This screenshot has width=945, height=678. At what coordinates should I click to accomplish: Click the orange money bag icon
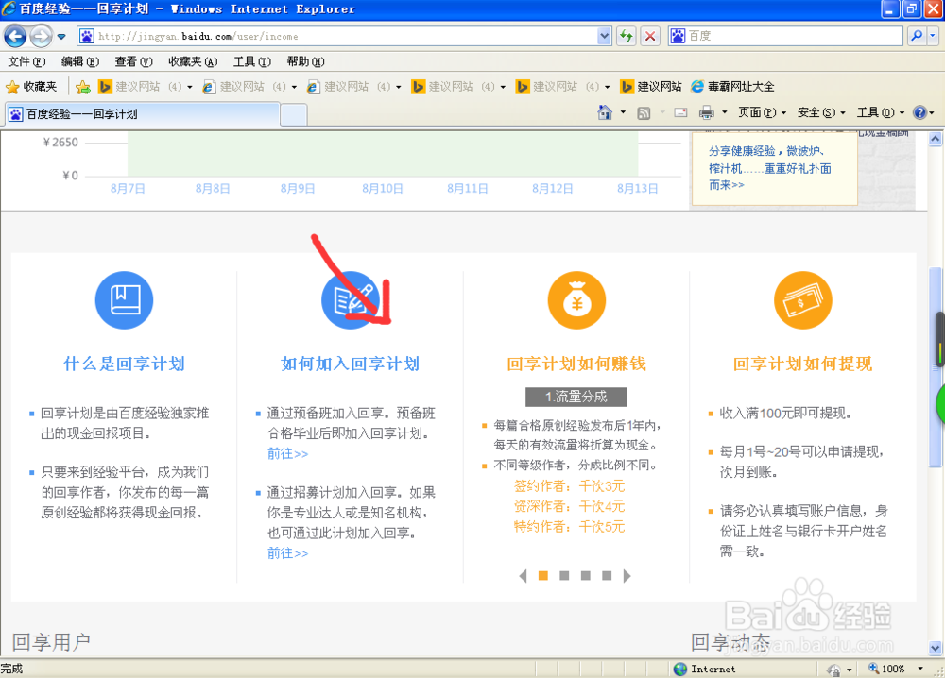pos(576,300)
